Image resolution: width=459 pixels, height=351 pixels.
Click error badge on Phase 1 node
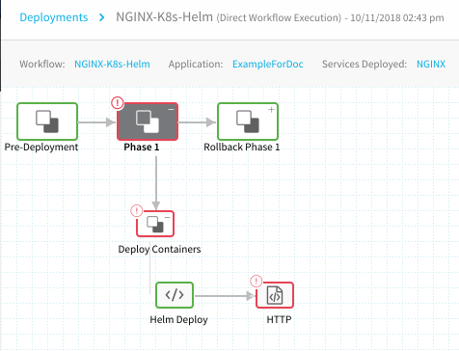(x=118, y=103)
